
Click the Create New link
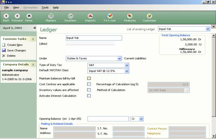coord(15,45)
